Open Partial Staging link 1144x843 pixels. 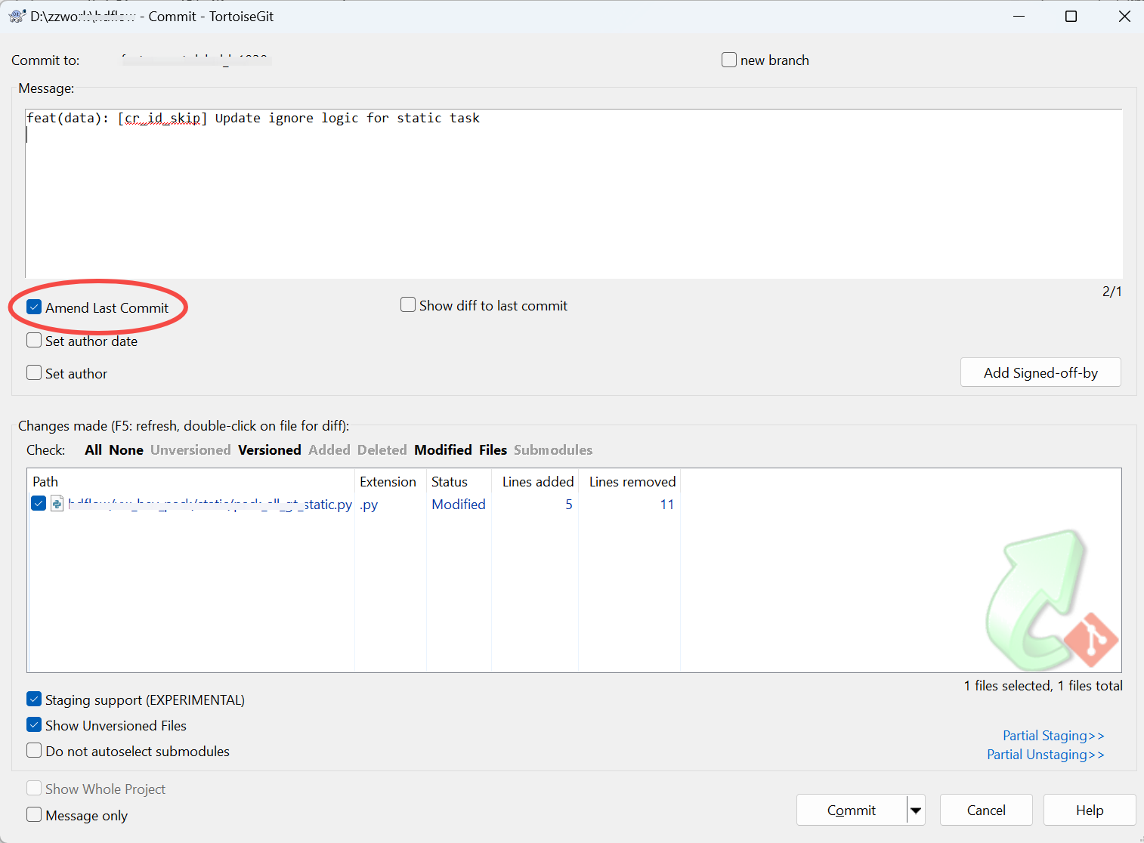[1053, 735]
